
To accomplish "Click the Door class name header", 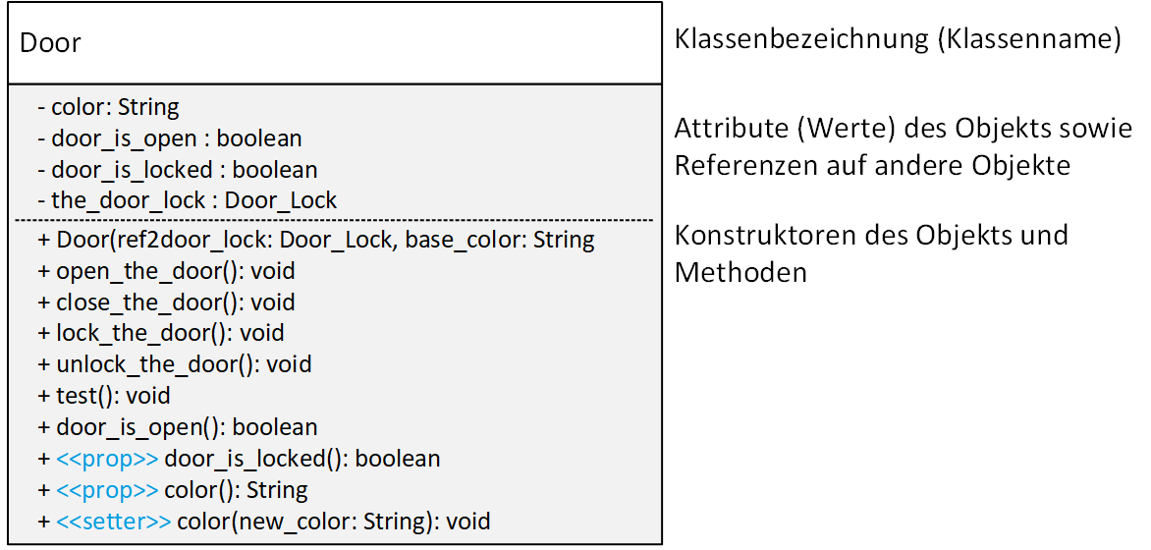I will (x=50, y=42).
